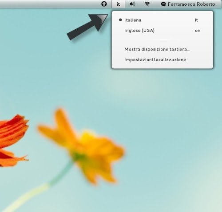Click the large black arrow graphic
The height and width of the screenshot is (212, 222).
[x=87, y=27]
